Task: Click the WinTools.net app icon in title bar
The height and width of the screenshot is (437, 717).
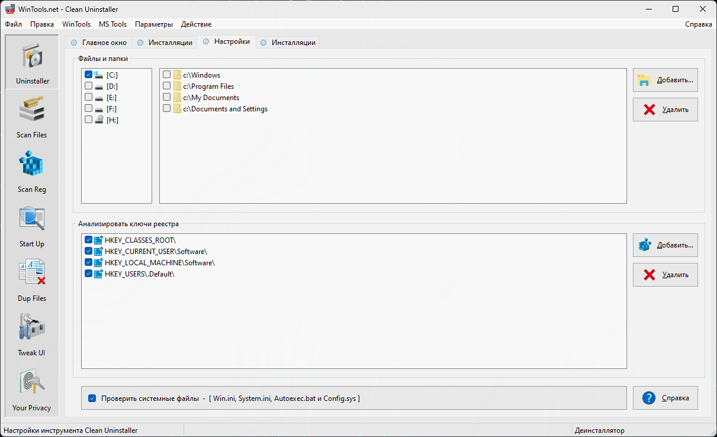Action: [x=10, y=9]
